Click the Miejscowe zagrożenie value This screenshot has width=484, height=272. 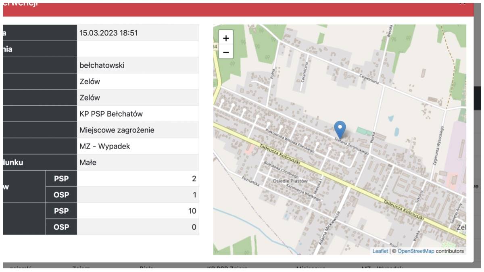click(138, 130)
